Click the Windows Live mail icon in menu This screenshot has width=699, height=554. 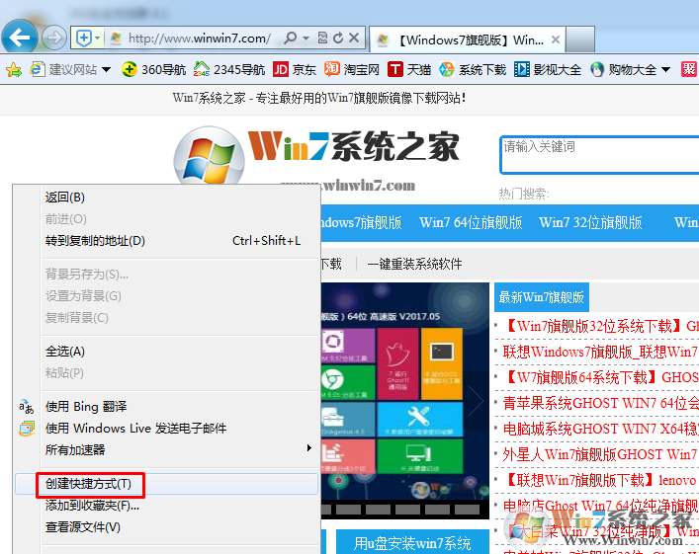(x=27, y=429)
